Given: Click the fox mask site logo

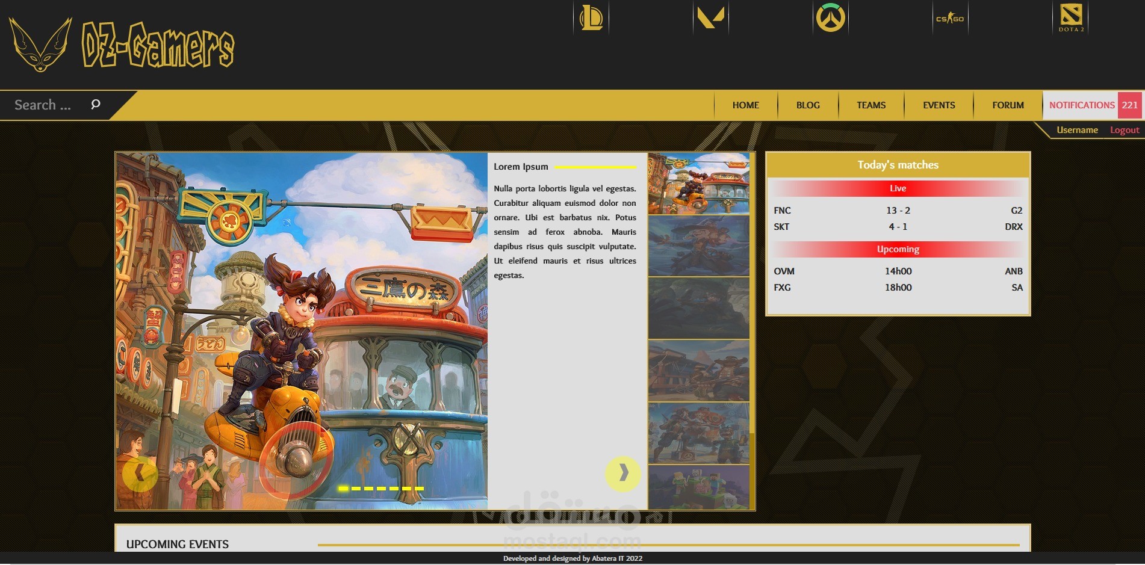Looking at the screenshot, I should click(40, 45).
